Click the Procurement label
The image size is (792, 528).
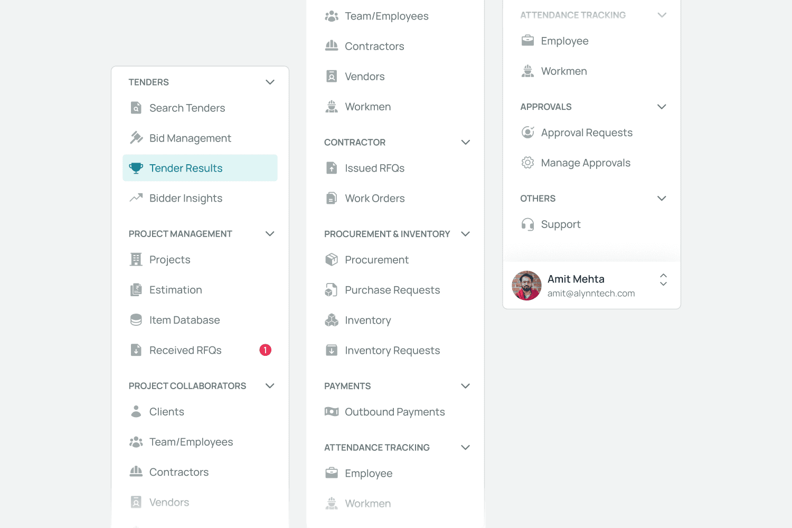pyautogui.click(x=376, y=259)
